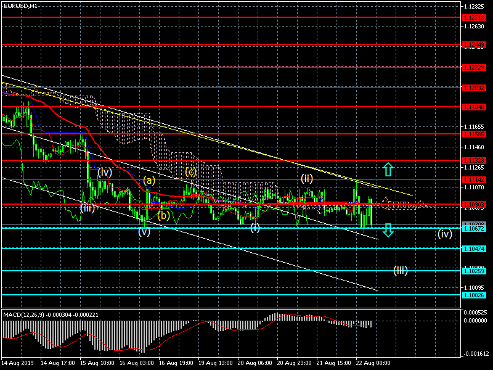Click the white (i) wave label

[x=255, y=228]
